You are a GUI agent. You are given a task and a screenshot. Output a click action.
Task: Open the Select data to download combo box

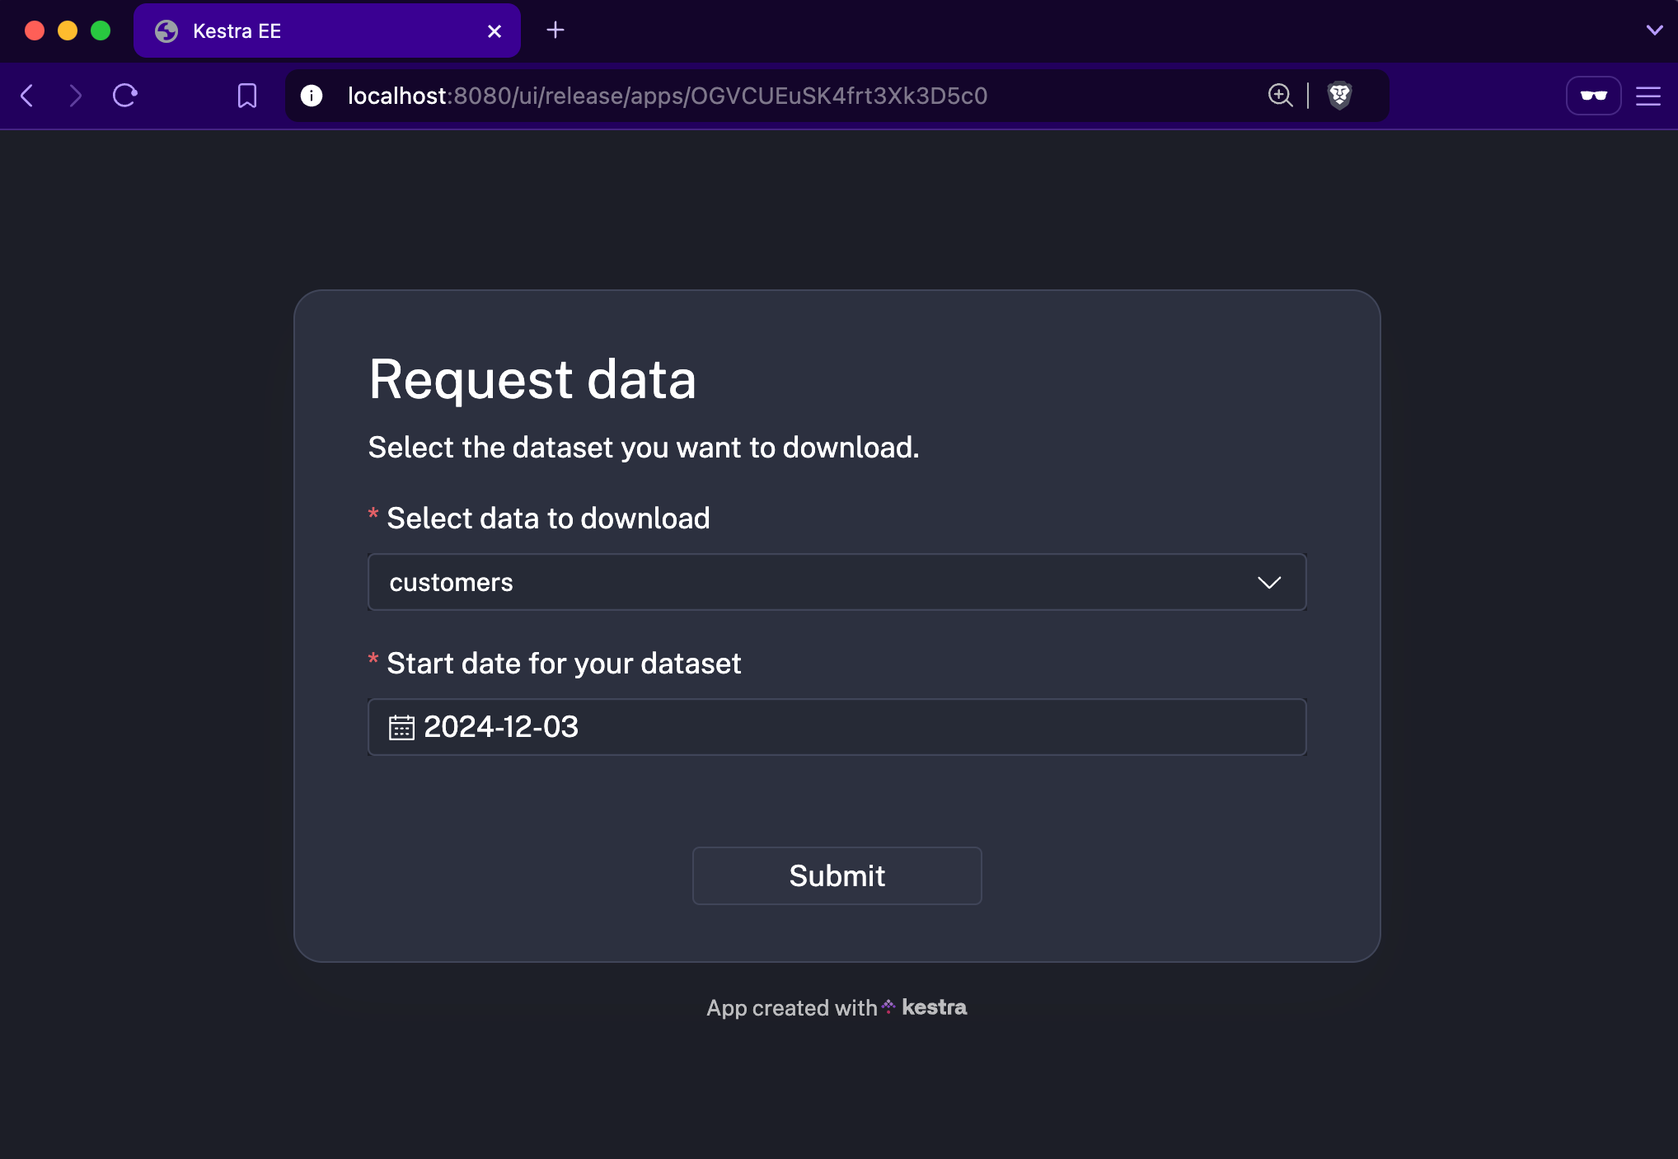824,583
